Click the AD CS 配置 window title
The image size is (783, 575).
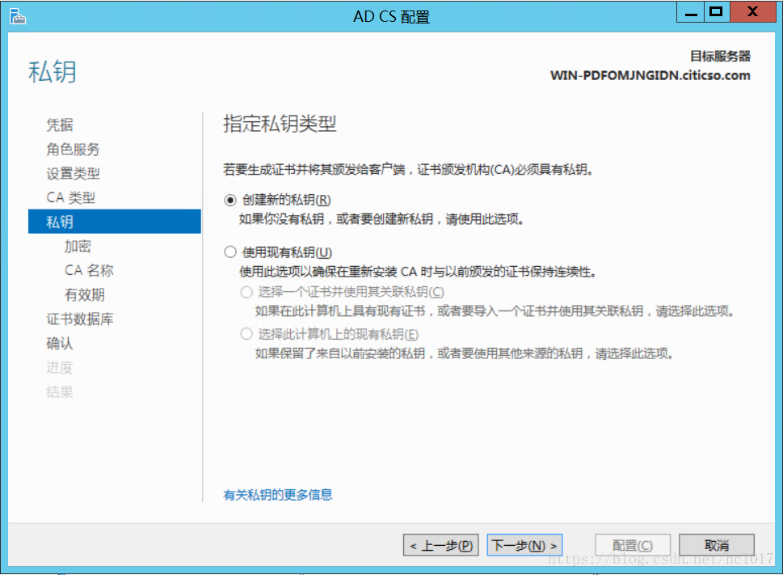click(x=391, y=17)
